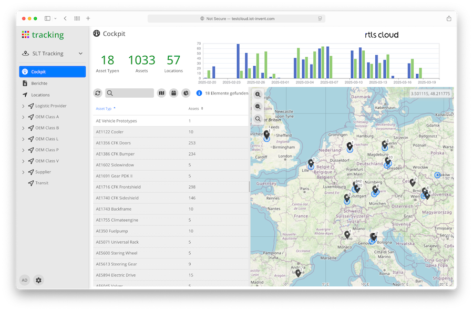473x311 pixels.
Task: Click the magnifier icon below map zoom-out
Action: click(x=258, y=119)
